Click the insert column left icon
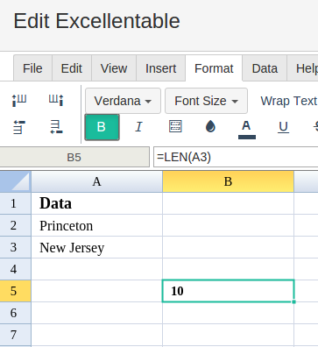Image resolution: width=318 pixels, height=347 pixels. coord(19,100)
